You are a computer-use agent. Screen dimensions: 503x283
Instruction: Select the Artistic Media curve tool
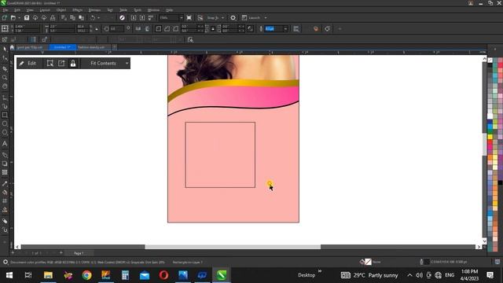pyautogui.click(x=5, y=106)
